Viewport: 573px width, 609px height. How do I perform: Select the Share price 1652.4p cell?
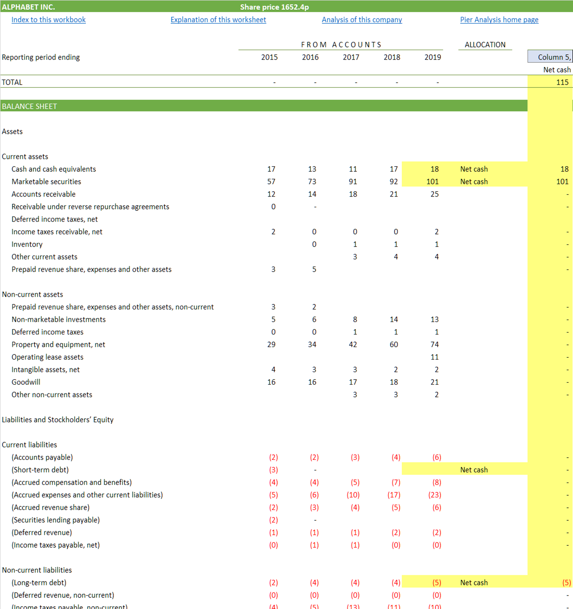pos(274,7)
